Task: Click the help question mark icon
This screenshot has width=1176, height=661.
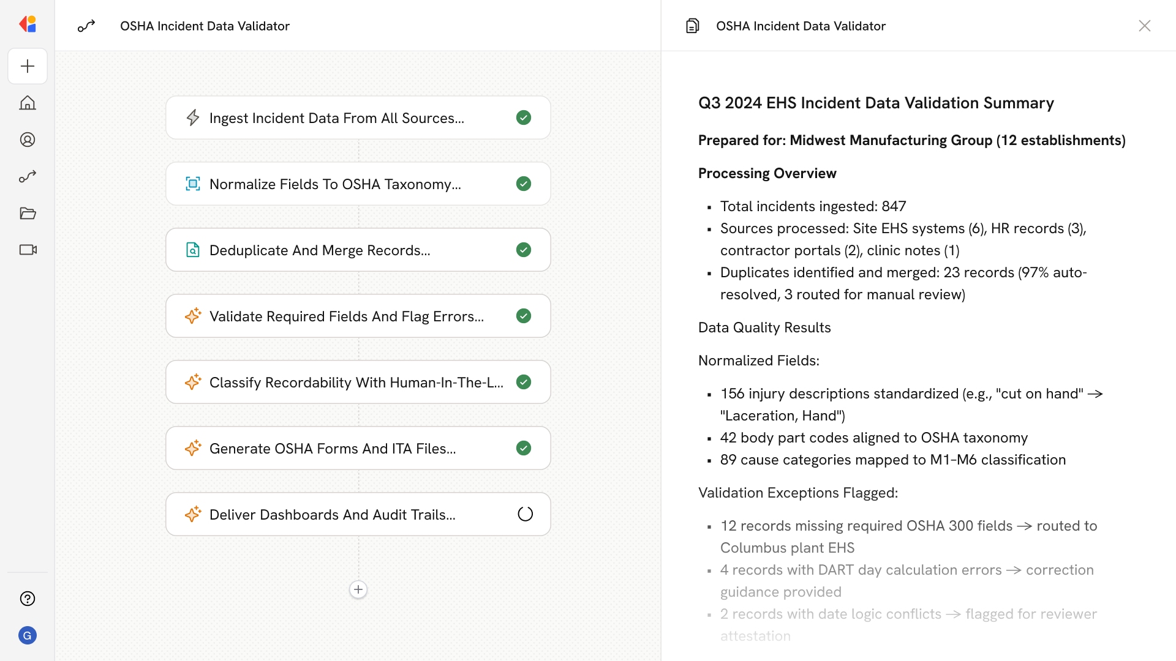Action: pos(28,599)
